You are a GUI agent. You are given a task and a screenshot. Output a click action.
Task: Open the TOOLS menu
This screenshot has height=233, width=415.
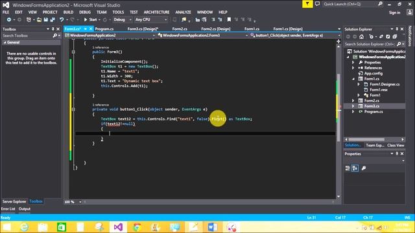(118, 12)
